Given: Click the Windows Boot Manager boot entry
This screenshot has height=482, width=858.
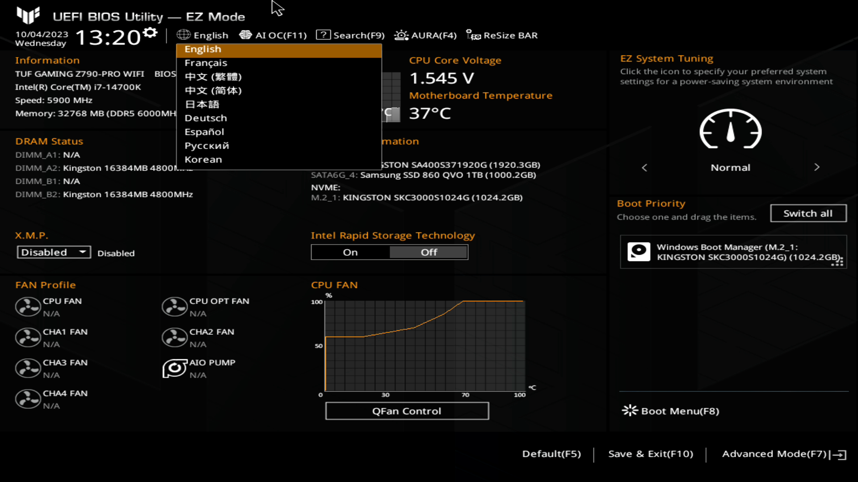Looking at the screenshot, I should 733,252.
